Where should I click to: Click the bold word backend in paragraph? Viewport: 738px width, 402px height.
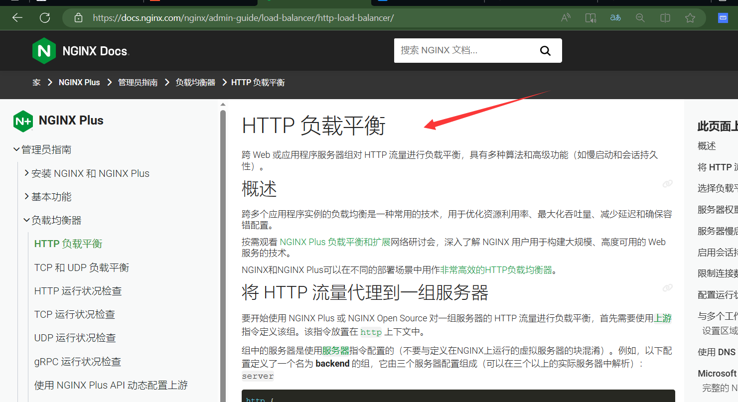pos(332,364)
